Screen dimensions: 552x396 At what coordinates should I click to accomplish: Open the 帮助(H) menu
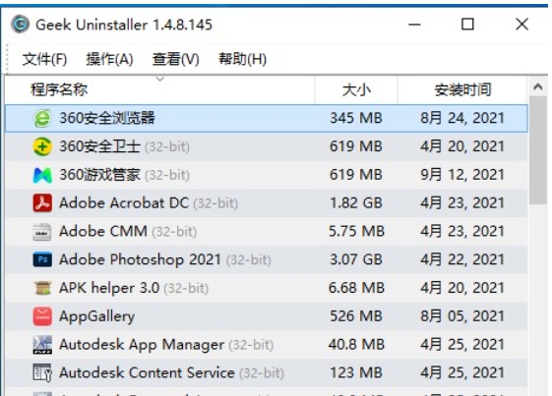(243, 59)
